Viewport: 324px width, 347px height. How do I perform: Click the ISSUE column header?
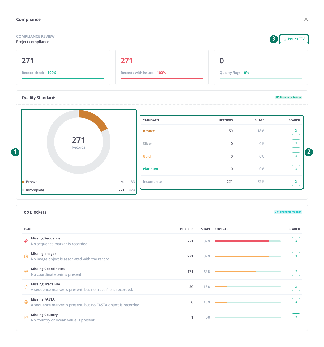28,229
